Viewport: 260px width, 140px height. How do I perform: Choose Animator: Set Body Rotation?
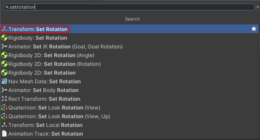click(43, 90)
